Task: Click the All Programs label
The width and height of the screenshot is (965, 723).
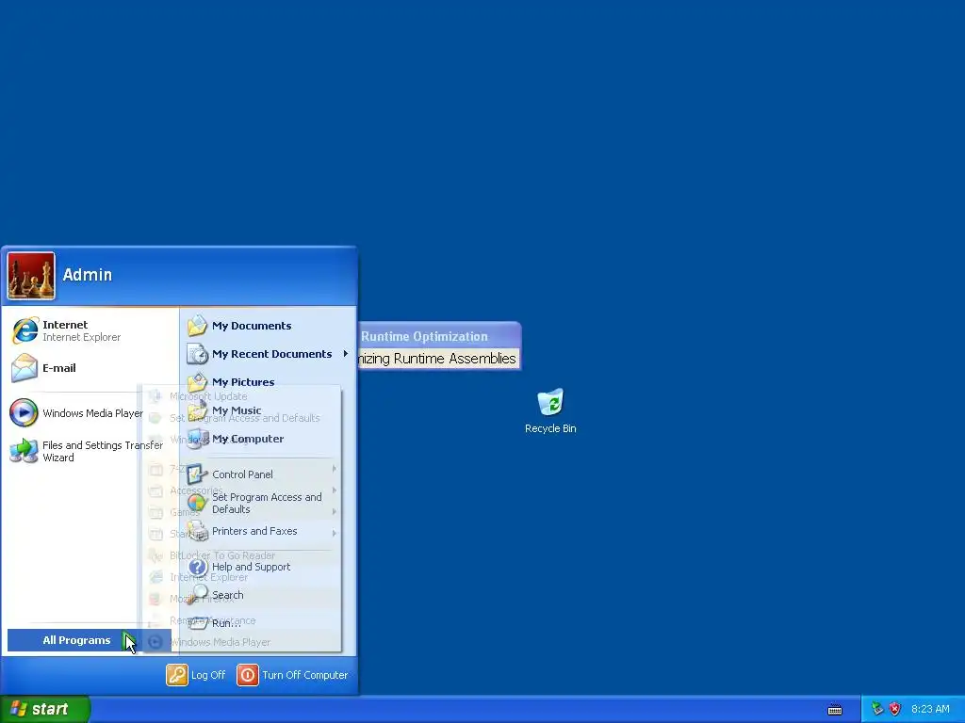Action: click(76, 640)
